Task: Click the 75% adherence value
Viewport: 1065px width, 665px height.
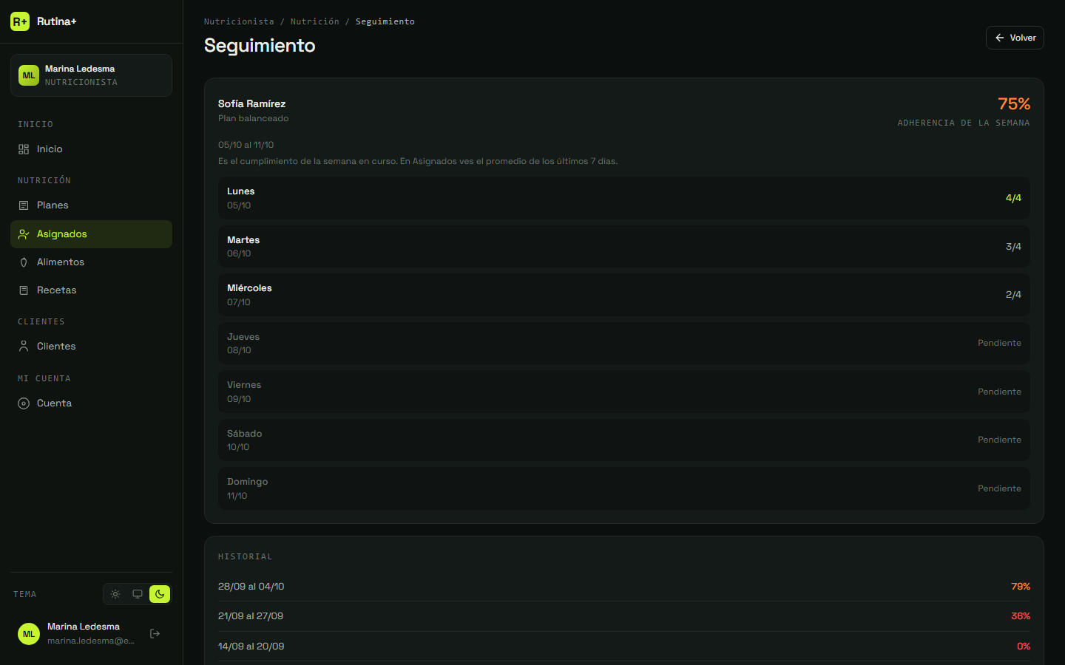Action: point(1014,104)
